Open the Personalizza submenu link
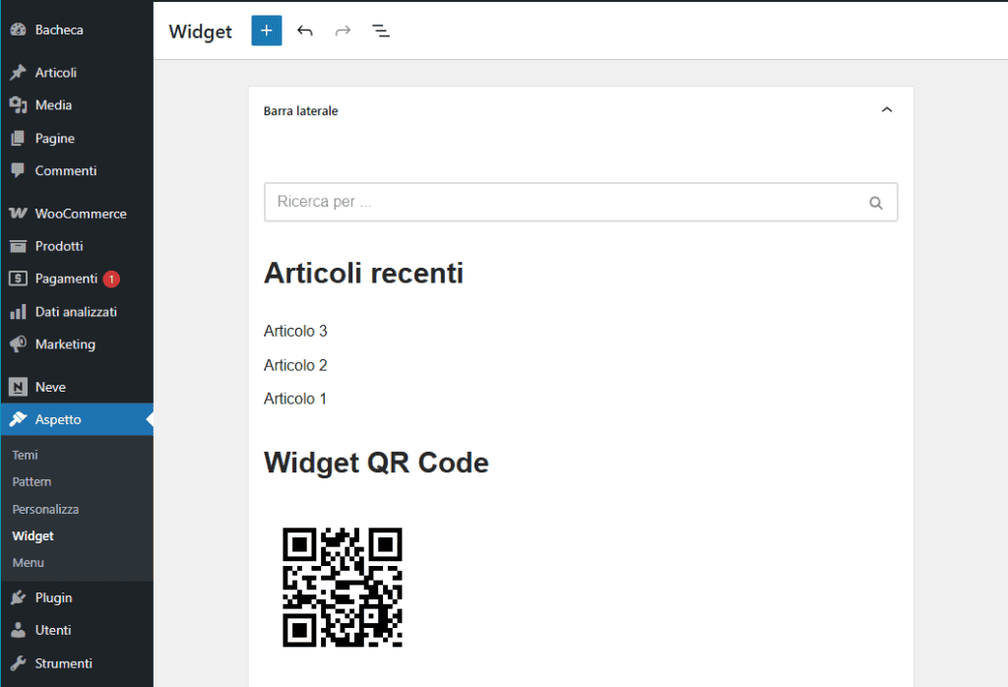This screenshot has width=1008, height=687. [43, 509]
